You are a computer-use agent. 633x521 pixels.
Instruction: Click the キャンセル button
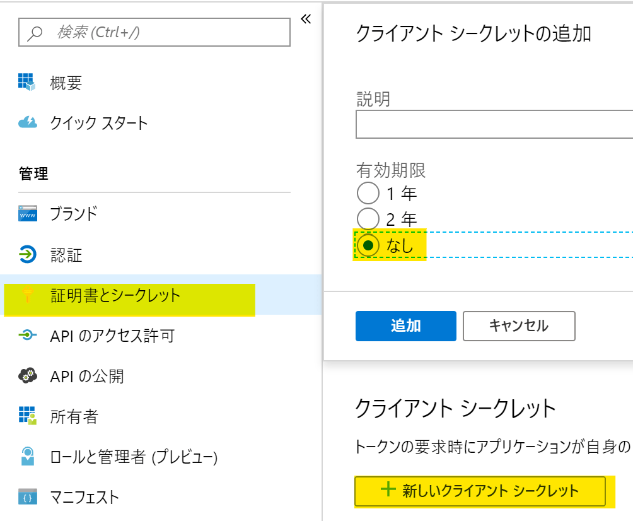pyautogui.click(x=518, y=325)
